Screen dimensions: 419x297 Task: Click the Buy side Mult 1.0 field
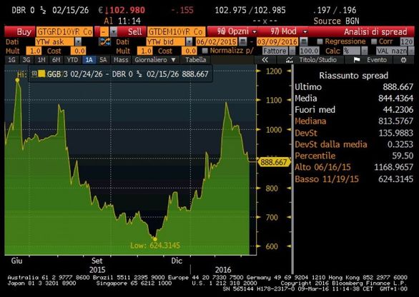coord(34,51)
